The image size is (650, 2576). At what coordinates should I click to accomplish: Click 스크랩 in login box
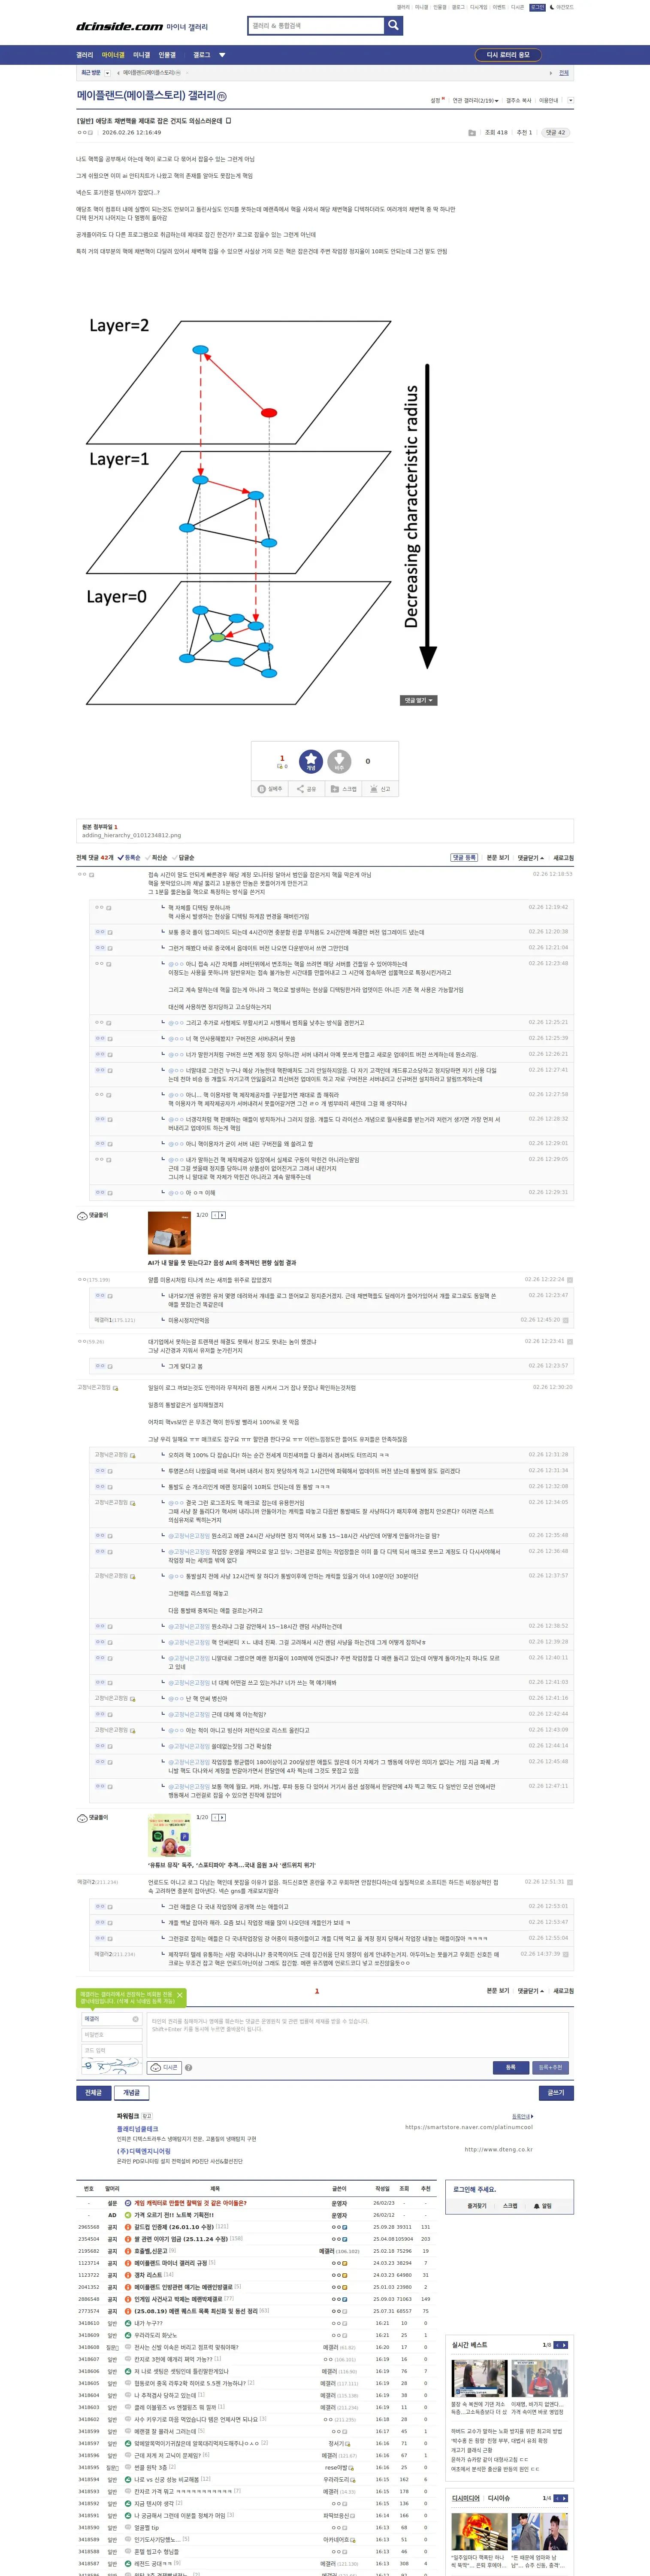(510, 2205)
